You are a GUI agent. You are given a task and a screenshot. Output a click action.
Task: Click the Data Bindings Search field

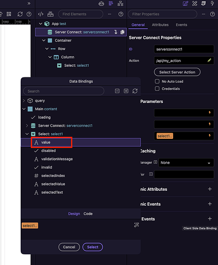(64, 91)
